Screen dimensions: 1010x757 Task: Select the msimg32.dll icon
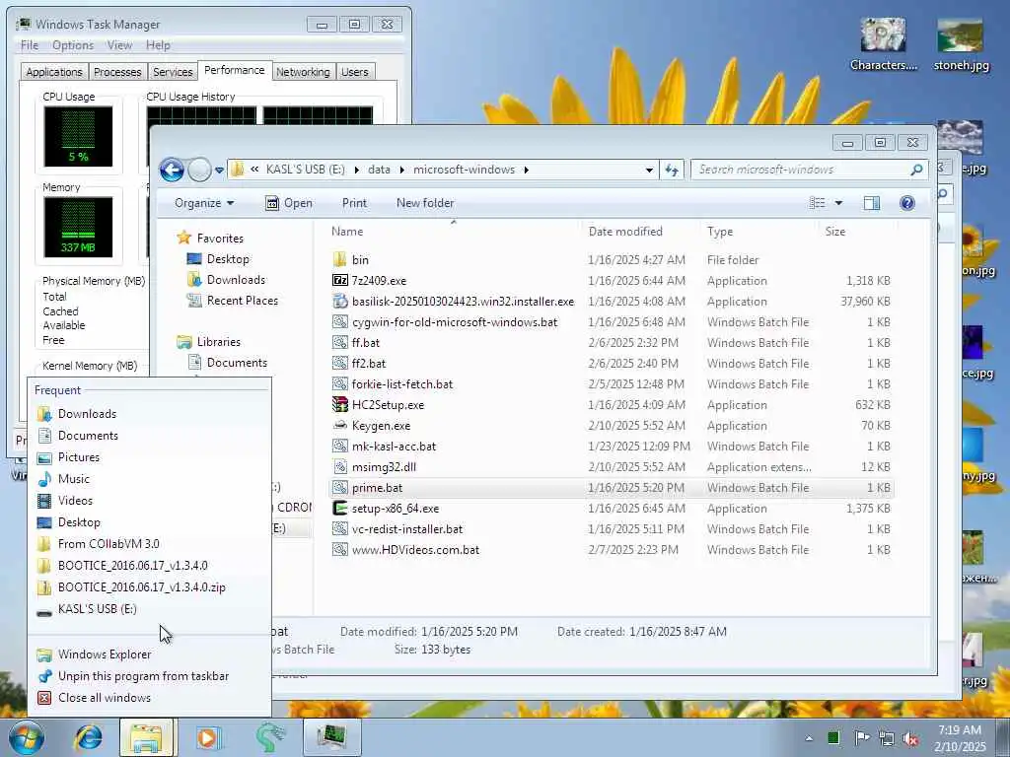[x=340, y=466]
